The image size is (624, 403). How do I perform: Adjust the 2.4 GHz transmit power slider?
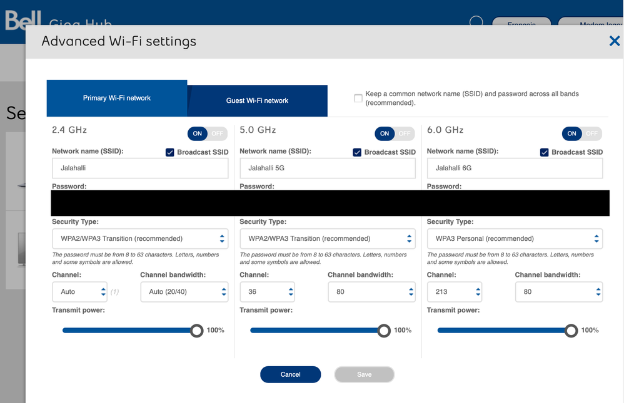pos(196,330)
